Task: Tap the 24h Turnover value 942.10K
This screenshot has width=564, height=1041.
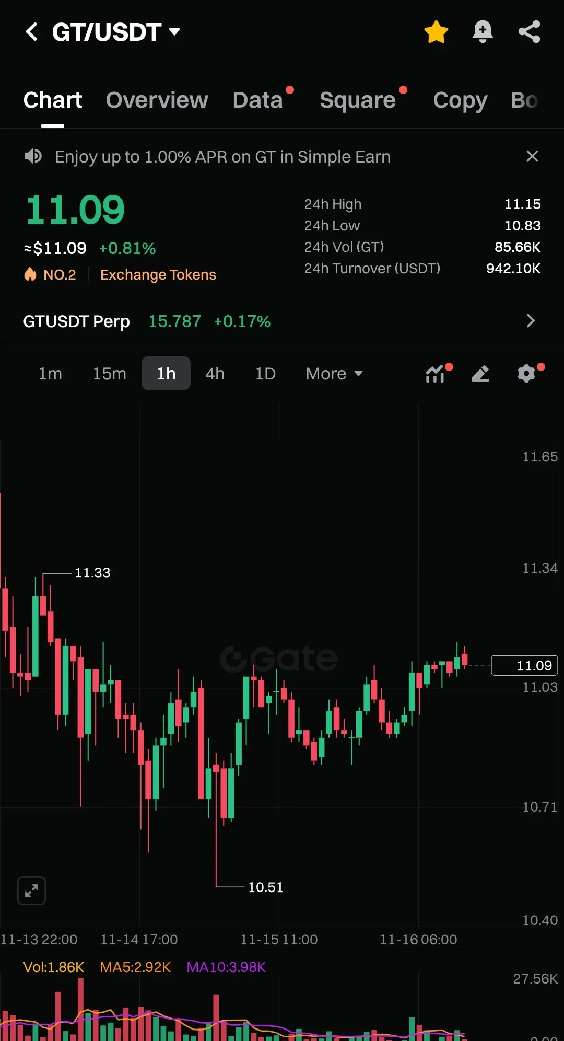Action: point(513,269)
